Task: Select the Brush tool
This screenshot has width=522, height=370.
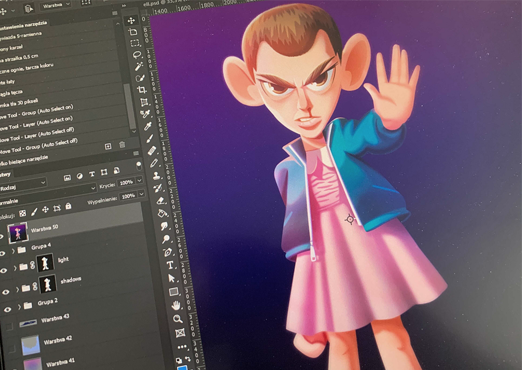Action: tap(150, 138)
